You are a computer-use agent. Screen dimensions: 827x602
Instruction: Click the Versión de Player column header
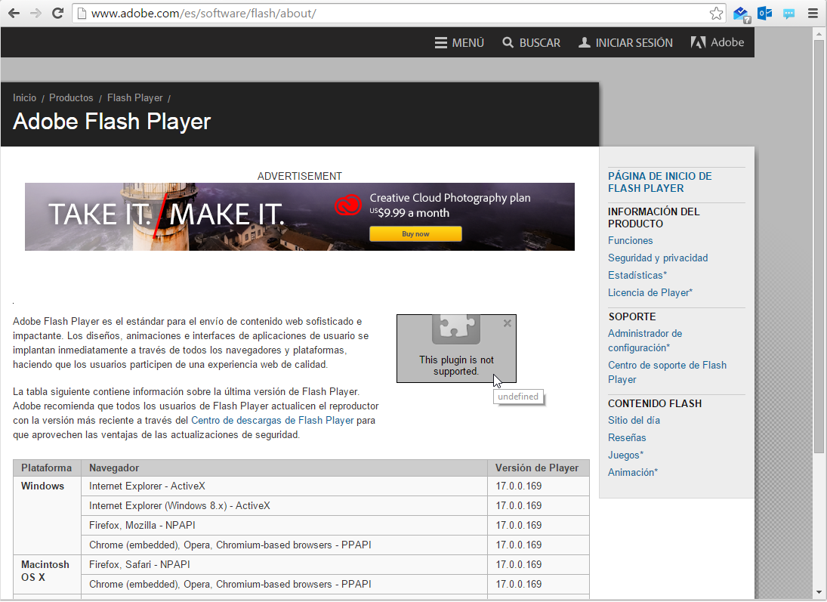pyautogui.click(x=538, y=468)
